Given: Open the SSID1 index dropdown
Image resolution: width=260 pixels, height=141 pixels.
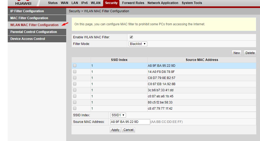Looking at the screenshot, I should coord(118,115).
